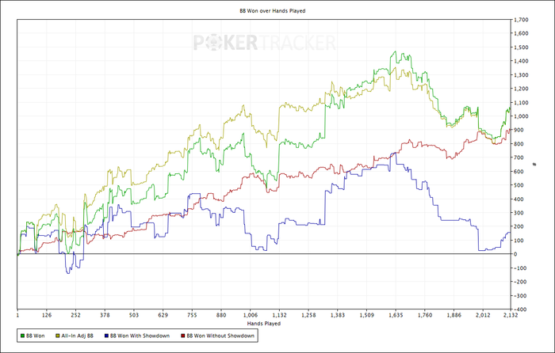Select the 'All-In Adj BB' legend label
555x353 pixels.
coord(77,336)
